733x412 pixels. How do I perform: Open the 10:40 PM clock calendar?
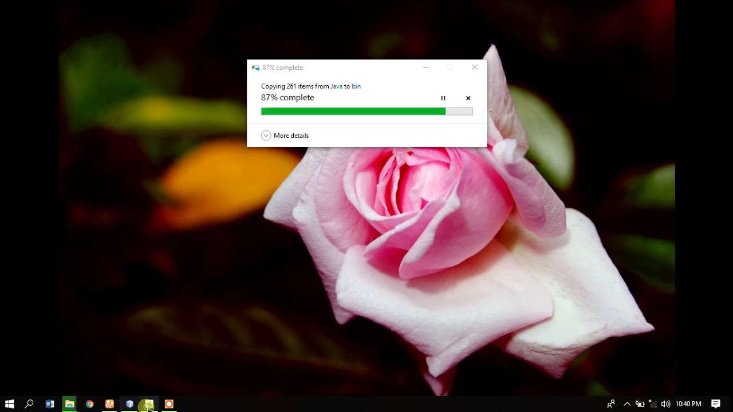(688, 404)
